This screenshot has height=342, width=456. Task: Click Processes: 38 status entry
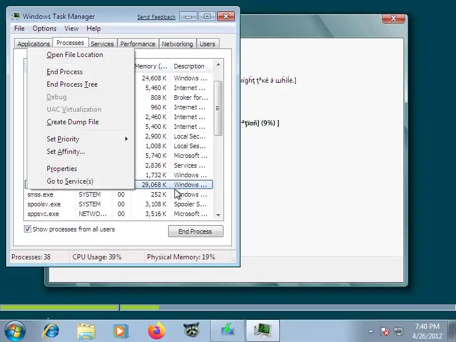pos(31,257)
